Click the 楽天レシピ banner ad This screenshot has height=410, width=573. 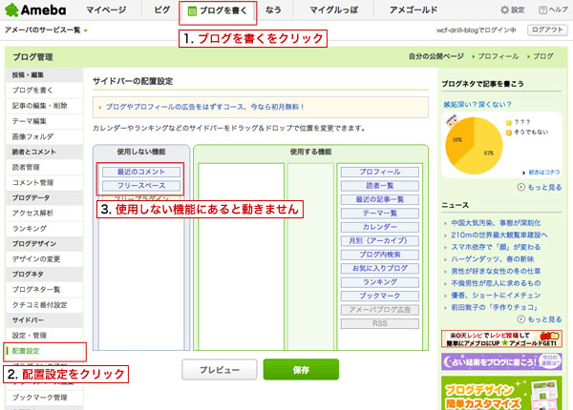501,338
